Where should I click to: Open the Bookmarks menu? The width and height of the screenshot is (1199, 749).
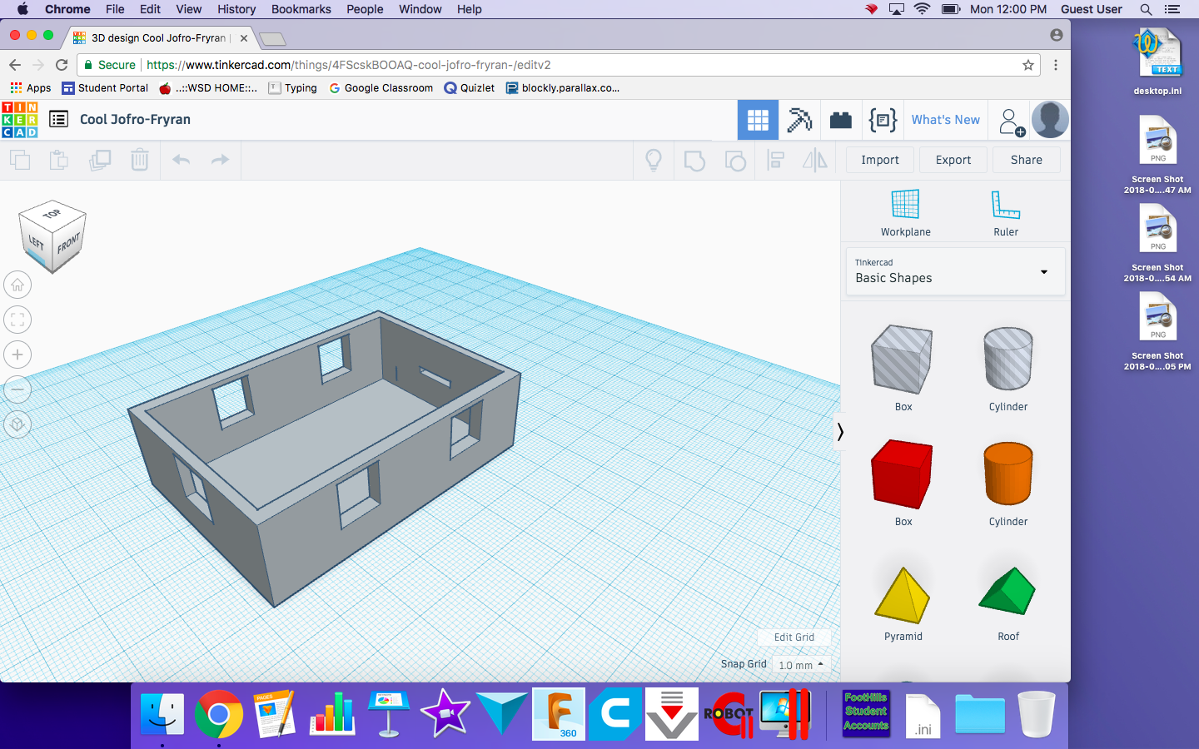301,9
